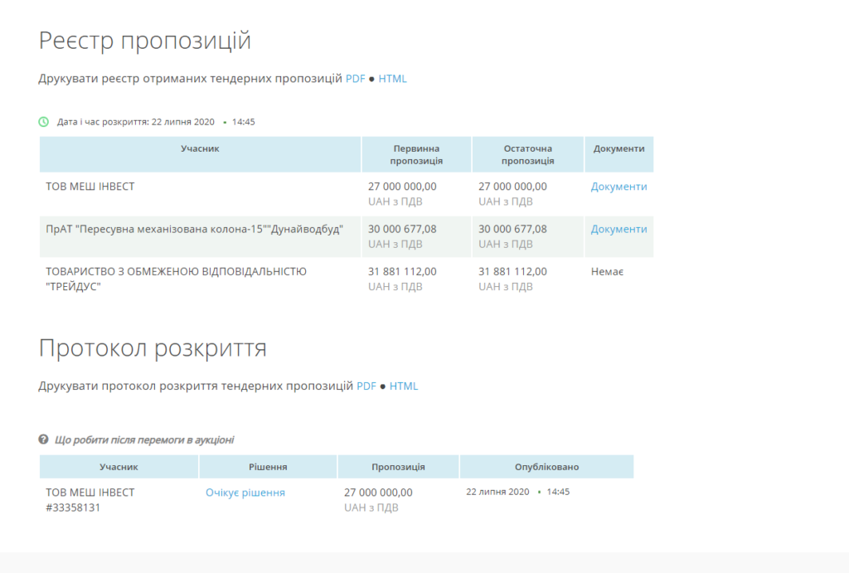Viewport: 849px width, 573px height.
Task: Click the Протокол розкриття heading
Action: 153,347
